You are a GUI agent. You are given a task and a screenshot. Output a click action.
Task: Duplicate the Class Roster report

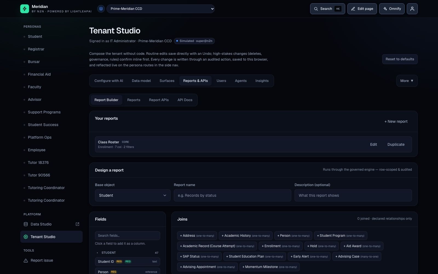tap(396, 144)
